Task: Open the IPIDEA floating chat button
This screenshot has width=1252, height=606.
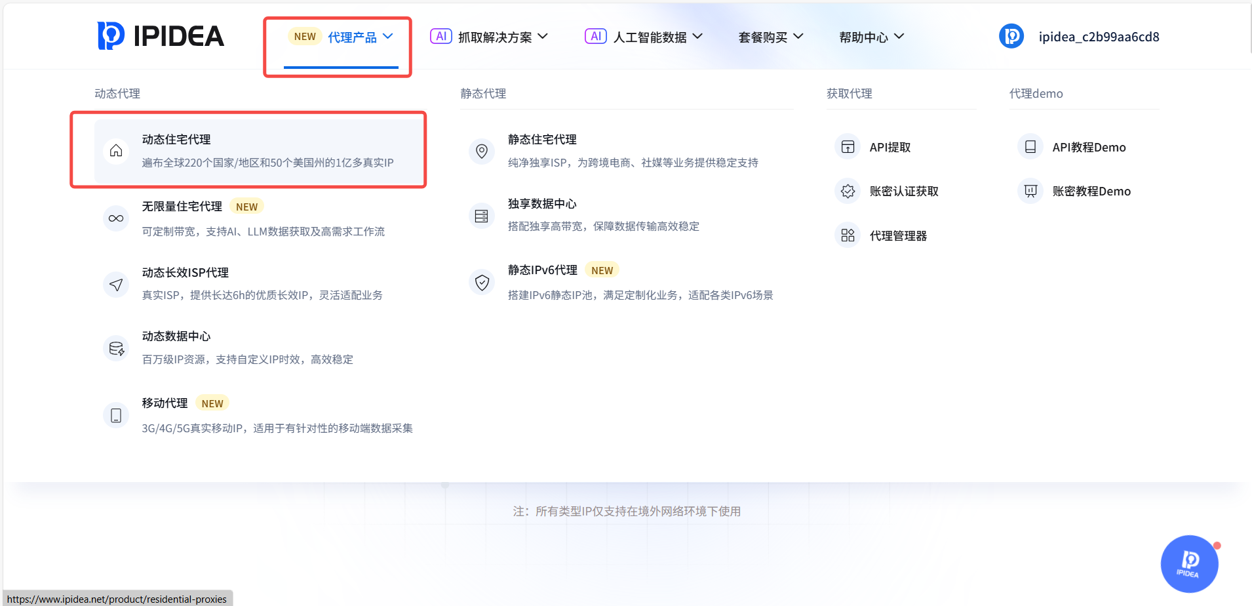Action: pyautogui.click(x=1189, y=564)
